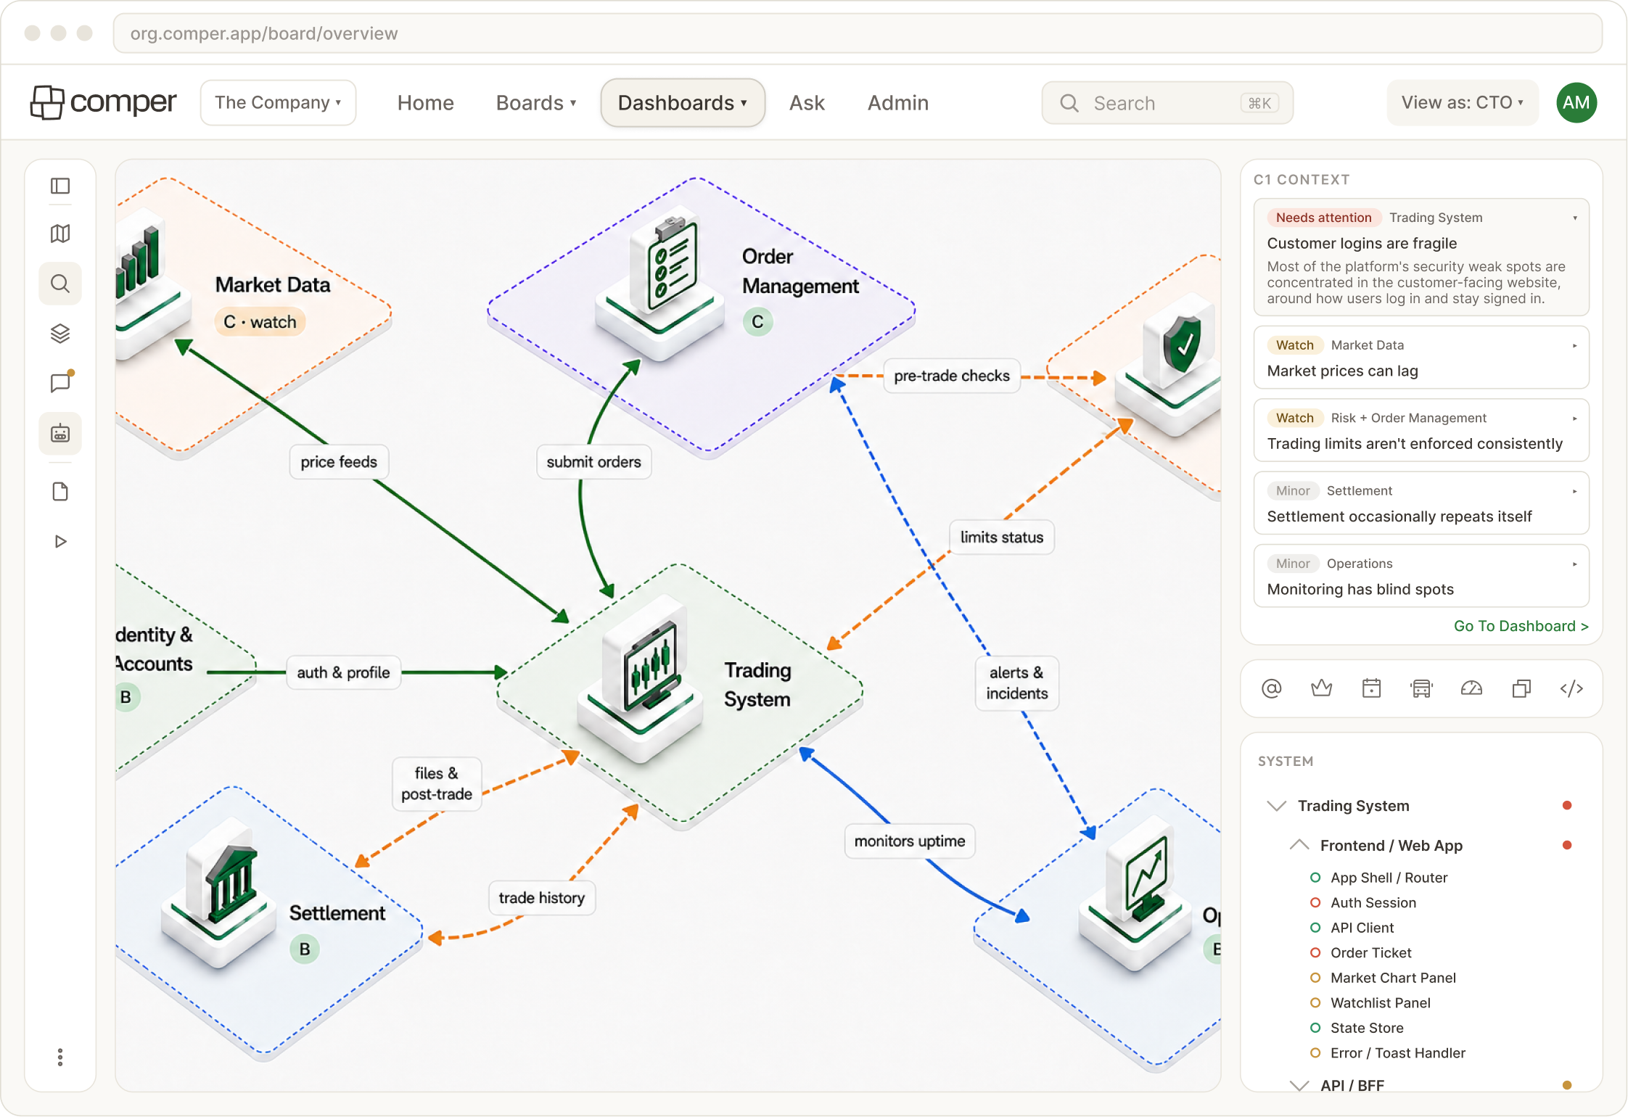
Task: Expand the Settlement occasionally repeats itself card
Action: [x=1574, y=491]
